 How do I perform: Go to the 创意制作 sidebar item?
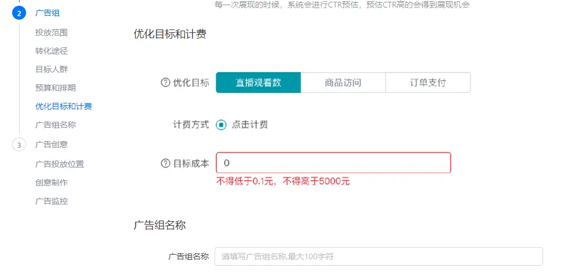click(x=51, y=182)
